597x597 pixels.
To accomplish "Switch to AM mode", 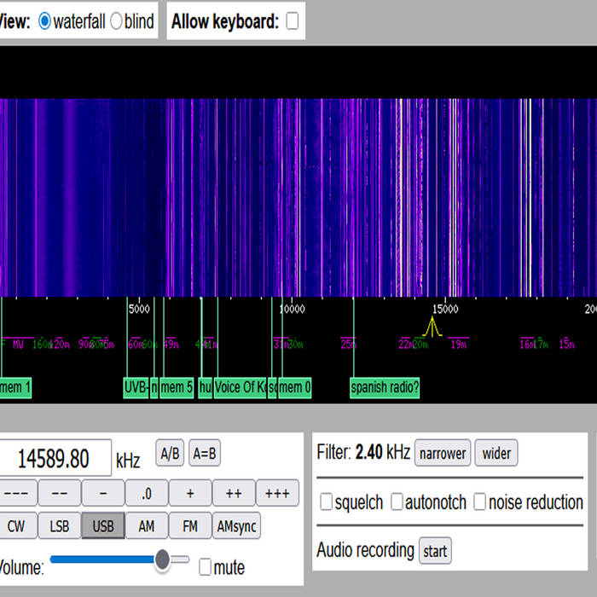I will click(147, 526).
